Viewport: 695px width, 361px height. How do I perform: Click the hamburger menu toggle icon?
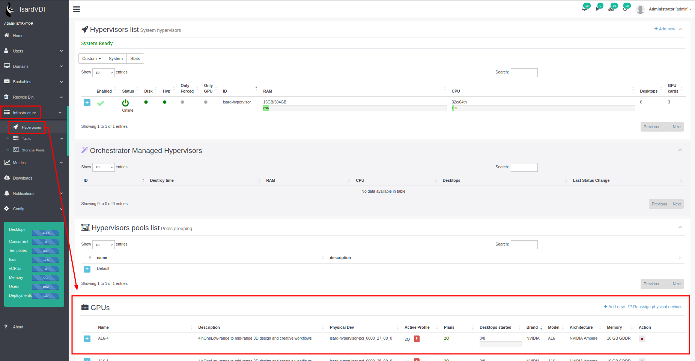click(77, 9)
